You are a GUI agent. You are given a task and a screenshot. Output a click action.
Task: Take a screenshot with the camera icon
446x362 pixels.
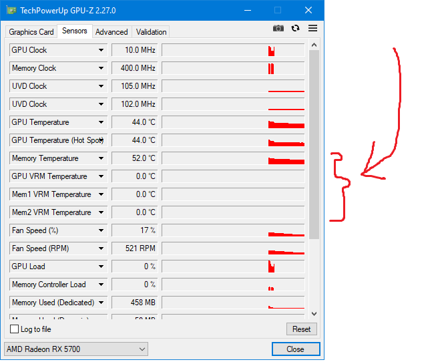tap(278, 29)
